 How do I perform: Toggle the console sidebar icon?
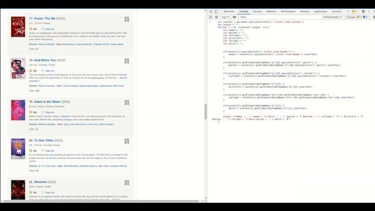click(x=210, y=17)
